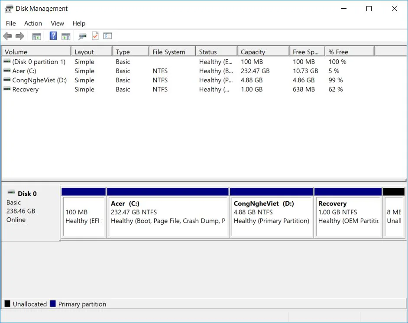Open the File menu
Image resolution: width=408 pixels, height=323 pixels.
(x=11, y=23)
